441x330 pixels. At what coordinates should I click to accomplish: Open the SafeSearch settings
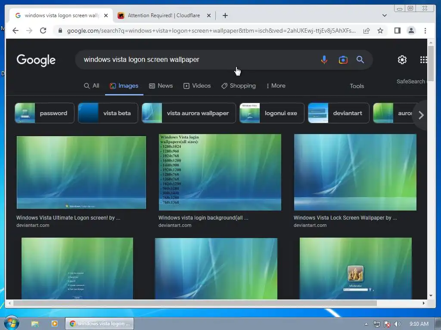(411, 81)
